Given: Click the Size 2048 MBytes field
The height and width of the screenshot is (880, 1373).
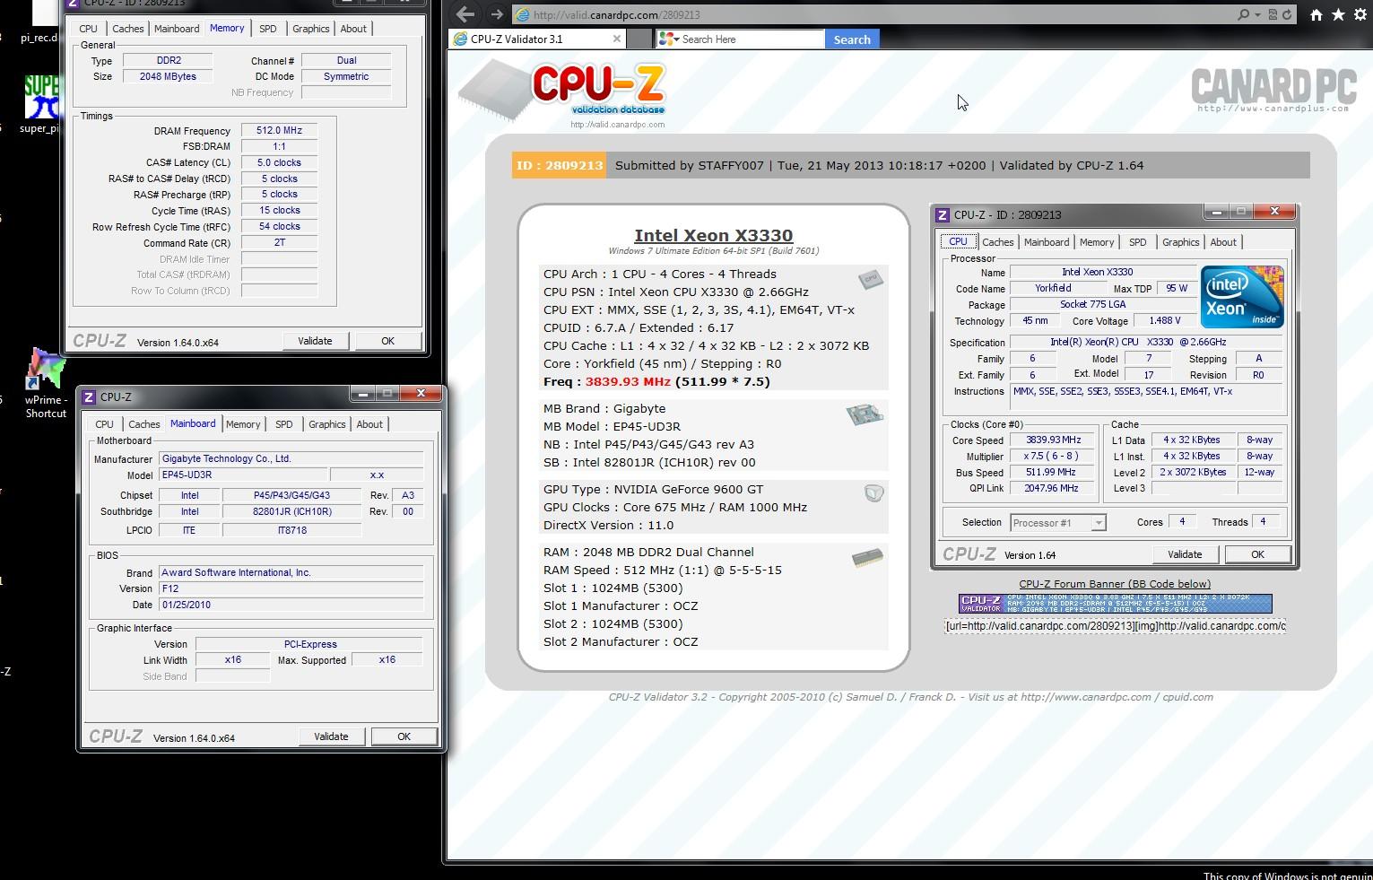Looking at the screenshot, I should click(x=168, y=76).
